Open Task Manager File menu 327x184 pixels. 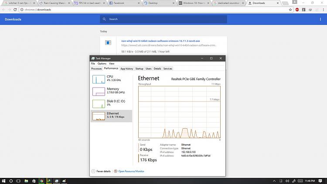pyautogui.click(x=93, y=64)
